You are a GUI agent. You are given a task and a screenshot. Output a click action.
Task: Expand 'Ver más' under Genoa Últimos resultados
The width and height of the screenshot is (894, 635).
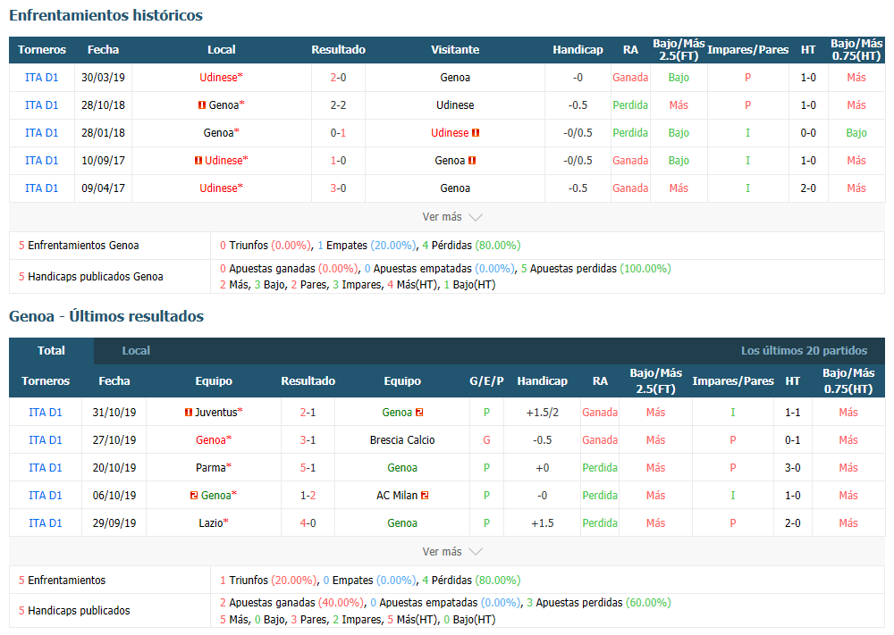point(452,552)
